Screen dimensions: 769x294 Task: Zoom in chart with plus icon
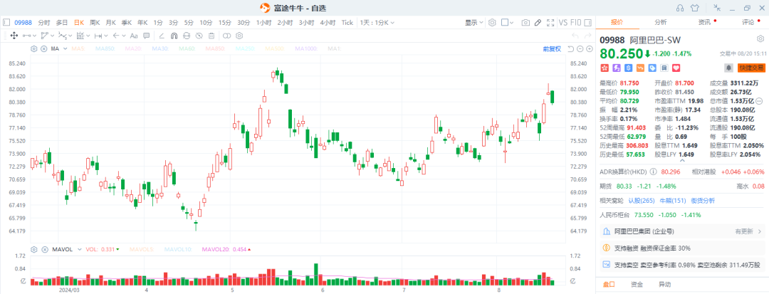[x=589, y=48]
